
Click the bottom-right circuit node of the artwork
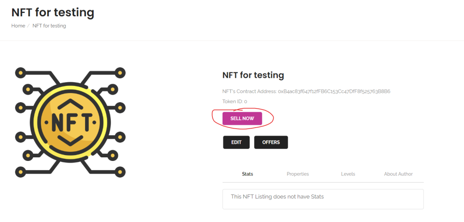[x=120, y=171]
